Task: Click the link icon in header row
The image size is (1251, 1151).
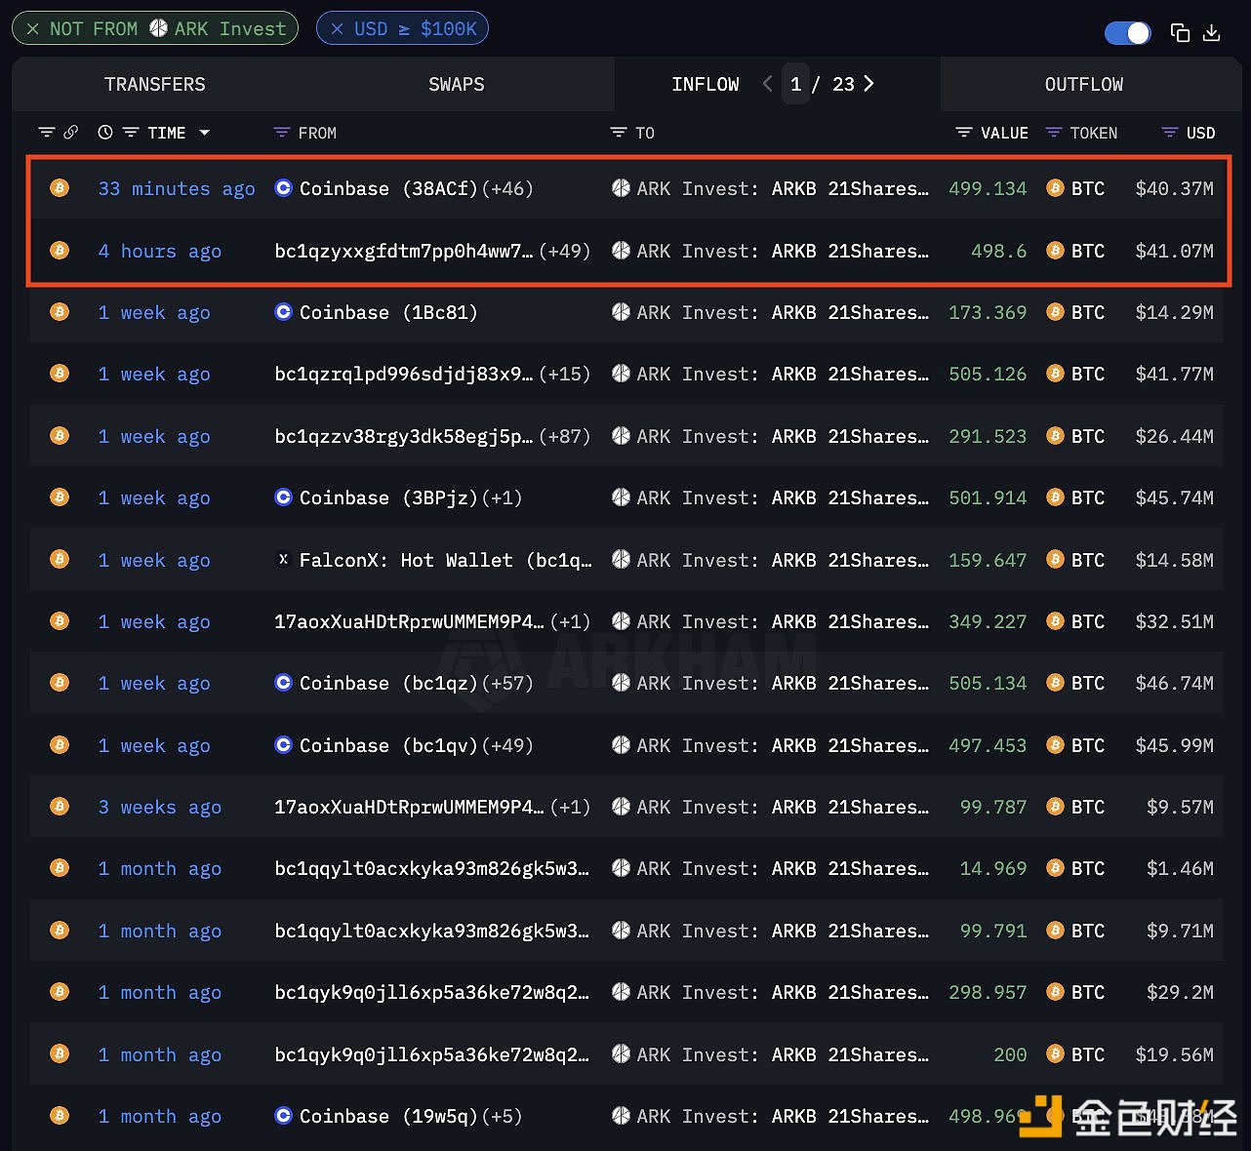Action: [x=70, y=133]
